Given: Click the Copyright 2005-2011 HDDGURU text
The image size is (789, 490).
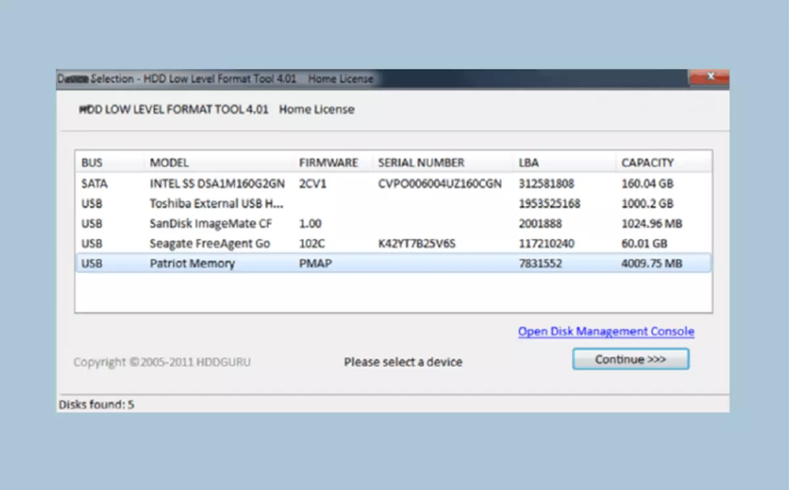Looking at the screenshot, I should point(162,362).
